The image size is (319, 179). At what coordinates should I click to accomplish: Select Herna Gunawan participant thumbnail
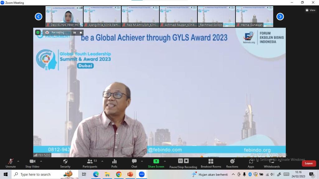coord(255,17)
